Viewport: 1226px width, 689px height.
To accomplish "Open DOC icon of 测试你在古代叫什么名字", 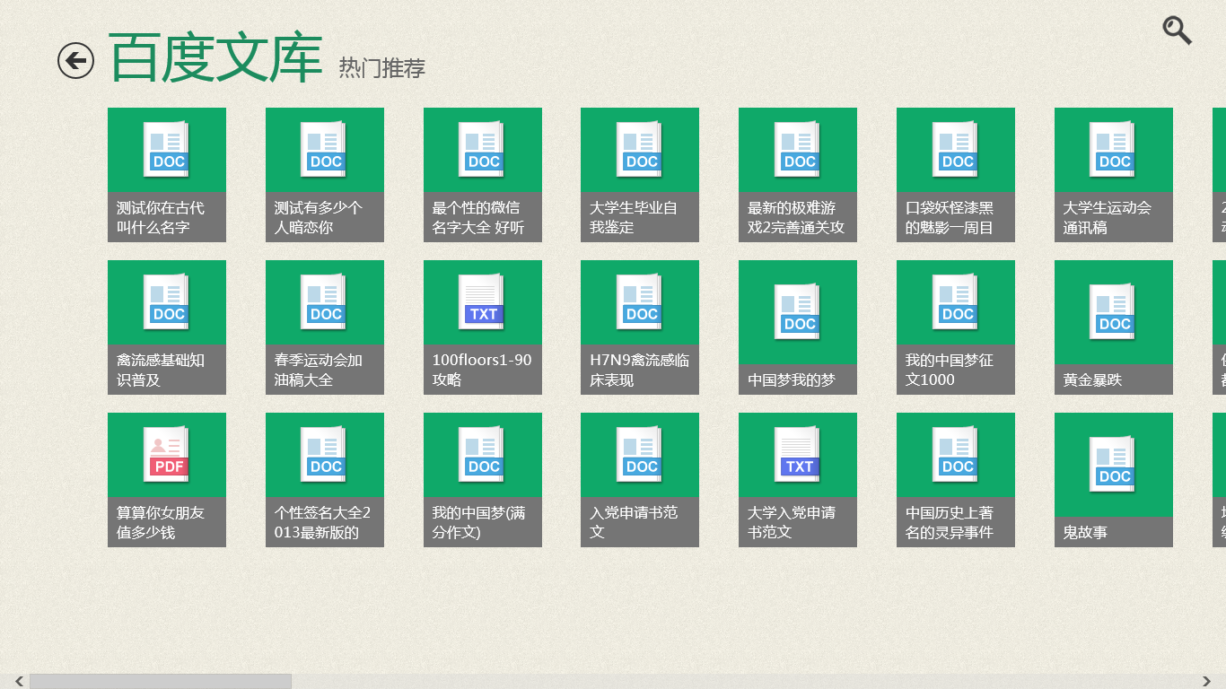I will (x=167, y=149).
